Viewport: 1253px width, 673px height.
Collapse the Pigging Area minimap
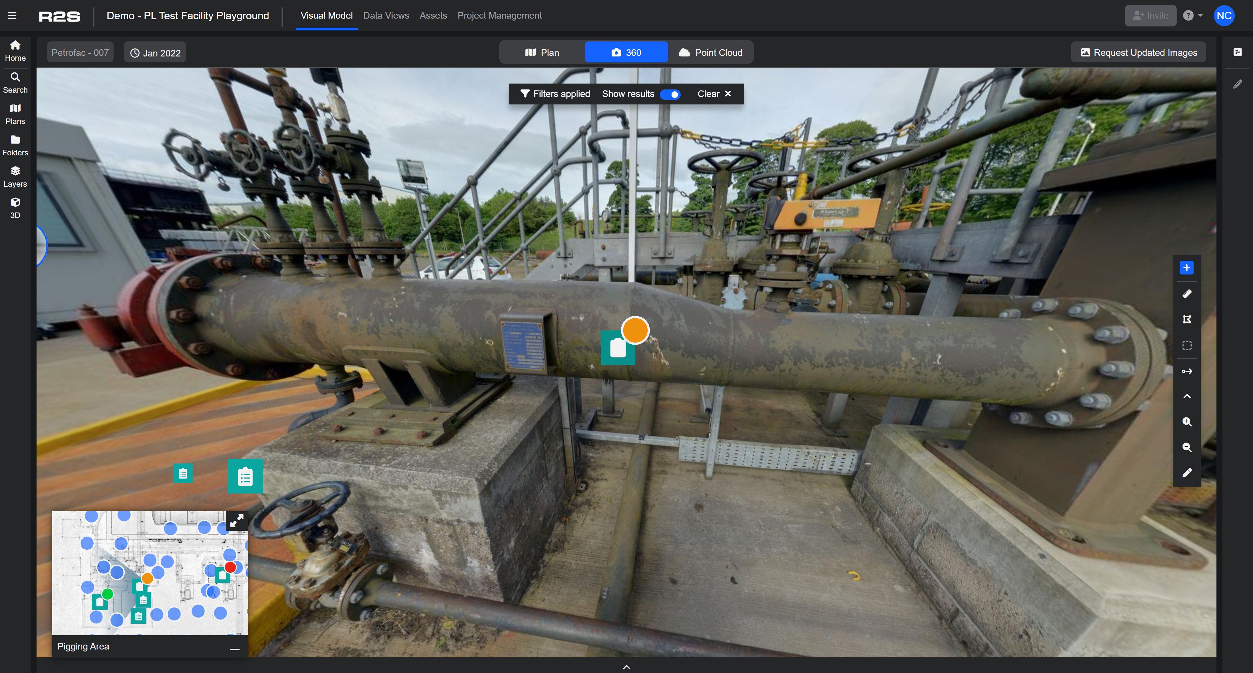coord(235,649)
